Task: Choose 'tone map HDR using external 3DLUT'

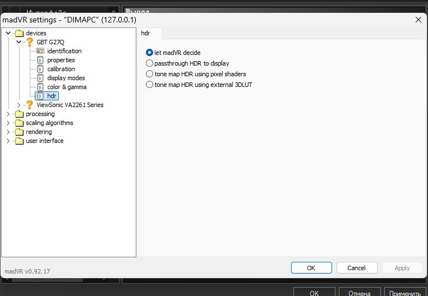Action: pos(149,85)
